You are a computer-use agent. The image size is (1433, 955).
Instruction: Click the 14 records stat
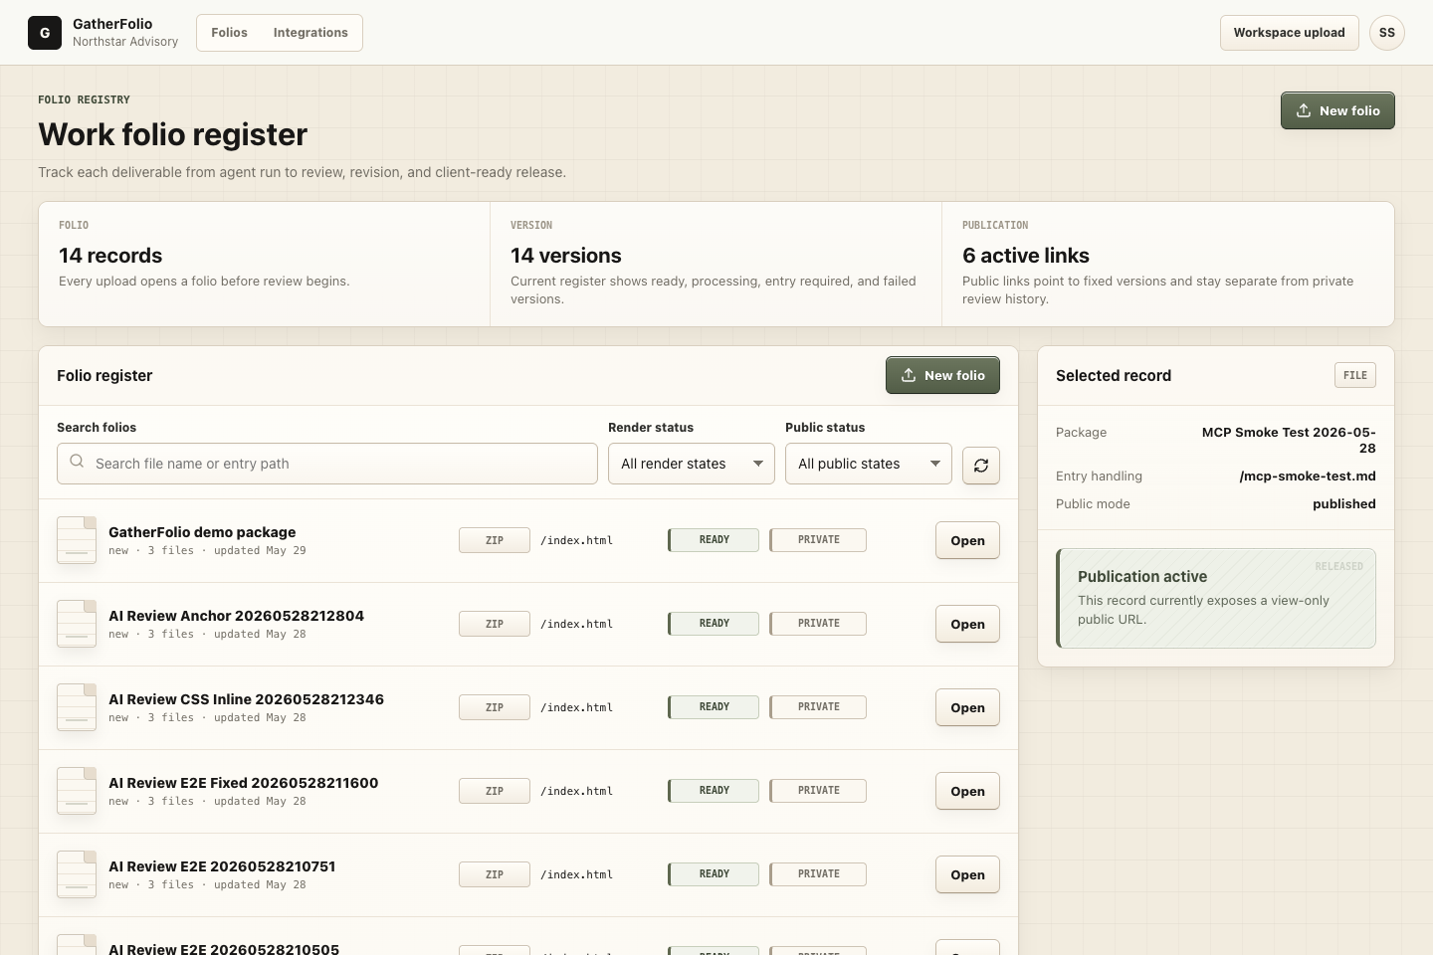[x=110, y=256]
